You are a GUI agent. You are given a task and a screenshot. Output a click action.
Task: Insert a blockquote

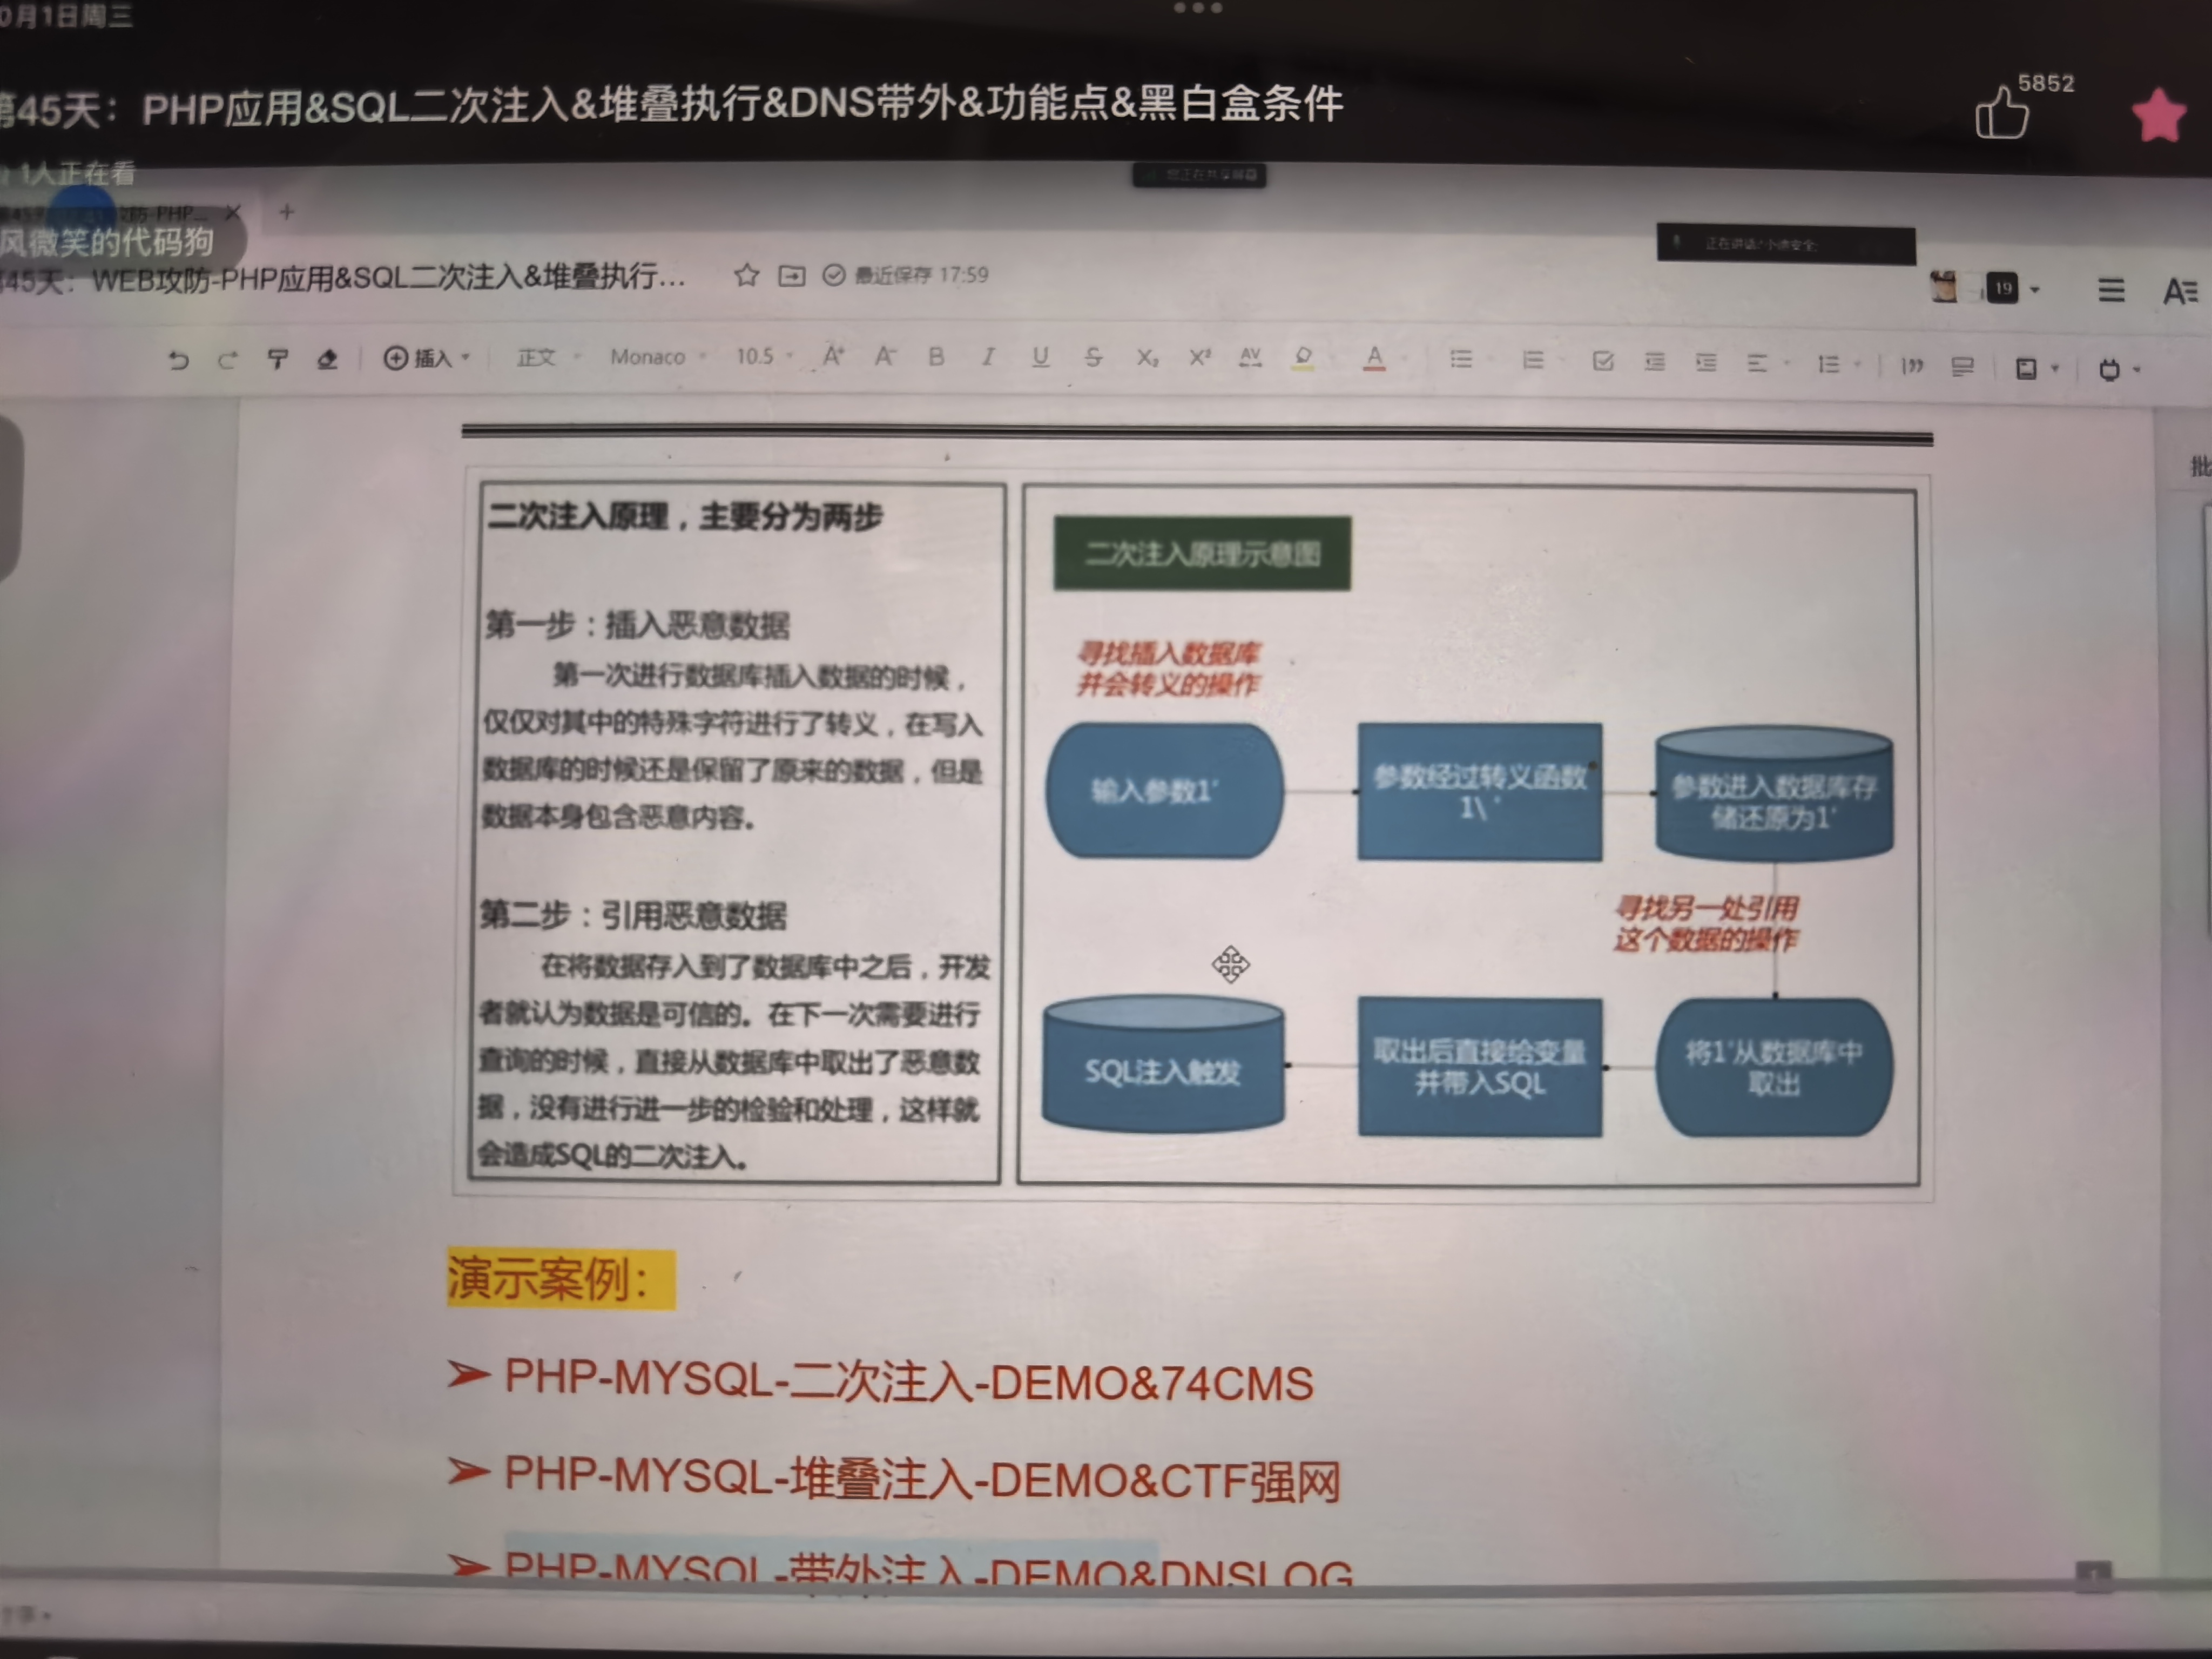pos(1912,366)
